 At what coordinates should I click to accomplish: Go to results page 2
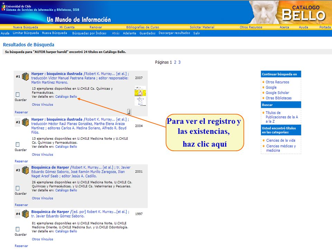[x=175, y=62]
